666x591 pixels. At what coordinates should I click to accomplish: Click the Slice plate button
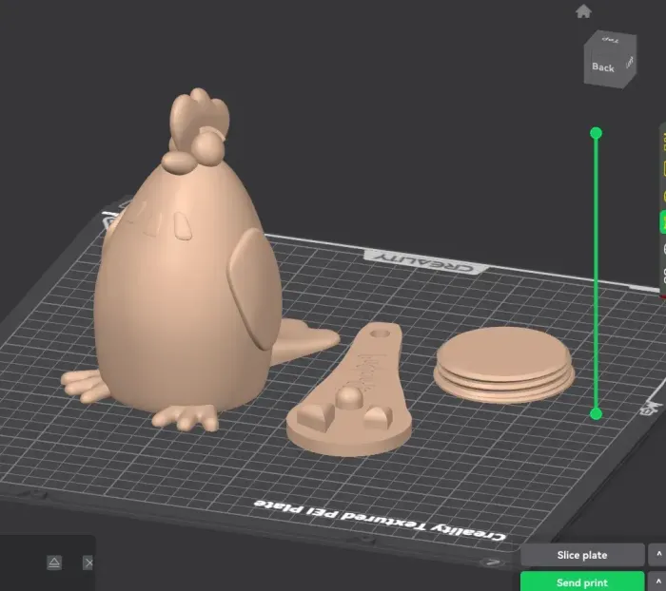point(581,555)
